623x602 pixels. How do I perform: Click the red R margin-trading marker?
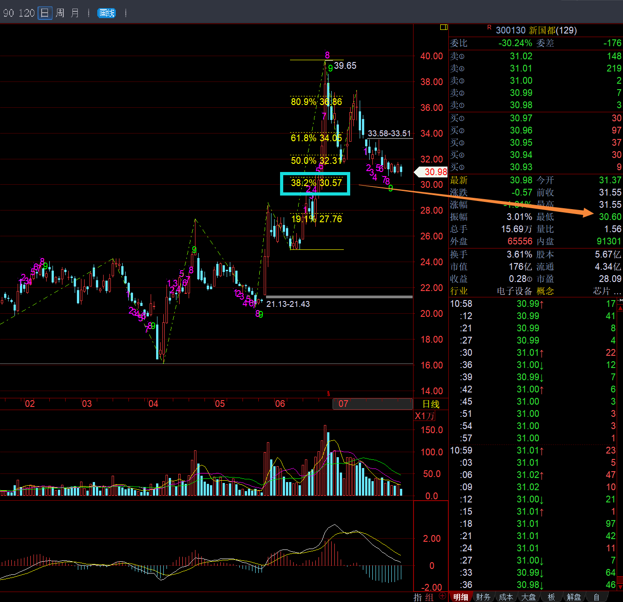pos(489,28)
